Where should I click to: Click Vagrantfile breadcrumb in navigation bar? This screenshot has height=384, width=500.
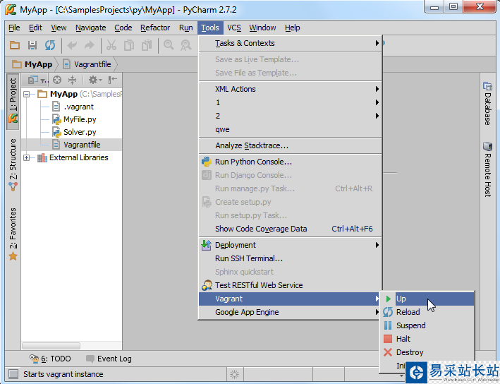coord(87,64)
